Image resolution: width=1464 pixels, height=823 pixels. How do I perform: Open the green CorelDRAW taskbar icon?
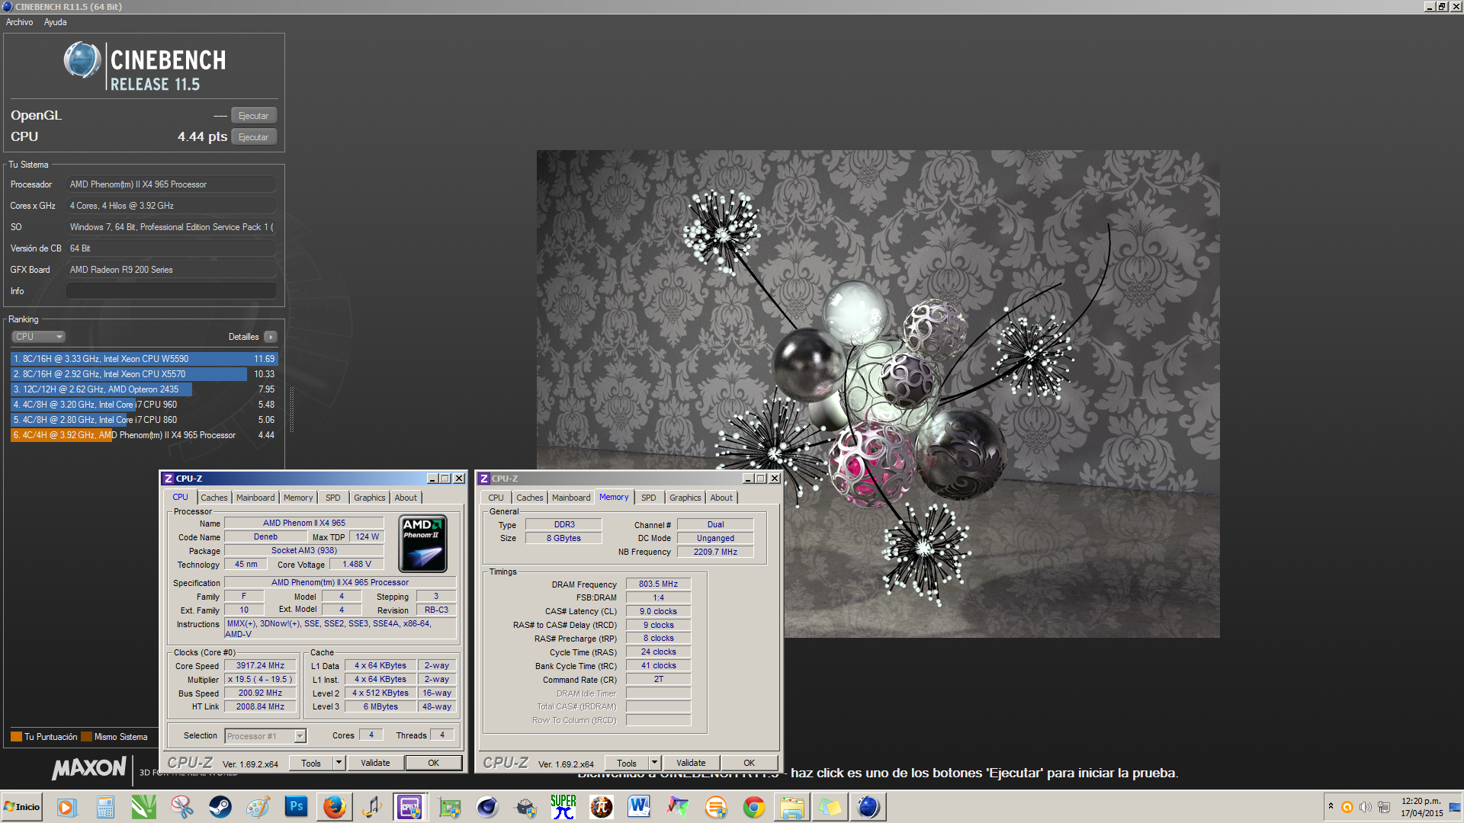pyautogui.click(x=143, y=807)
